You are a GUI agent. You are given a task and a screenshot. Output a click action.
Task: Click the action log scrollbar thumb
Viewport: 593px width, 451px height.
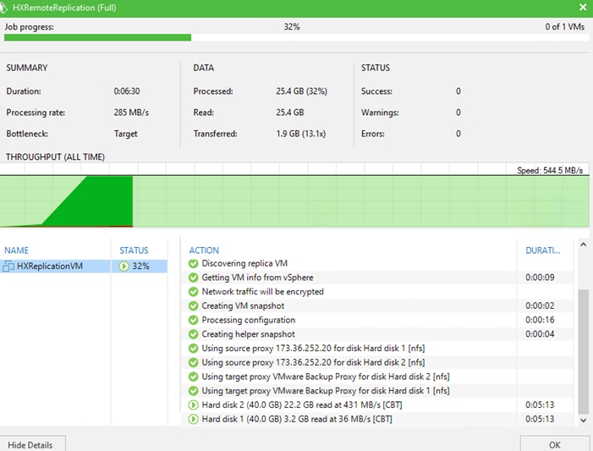(x=584, y=352)
